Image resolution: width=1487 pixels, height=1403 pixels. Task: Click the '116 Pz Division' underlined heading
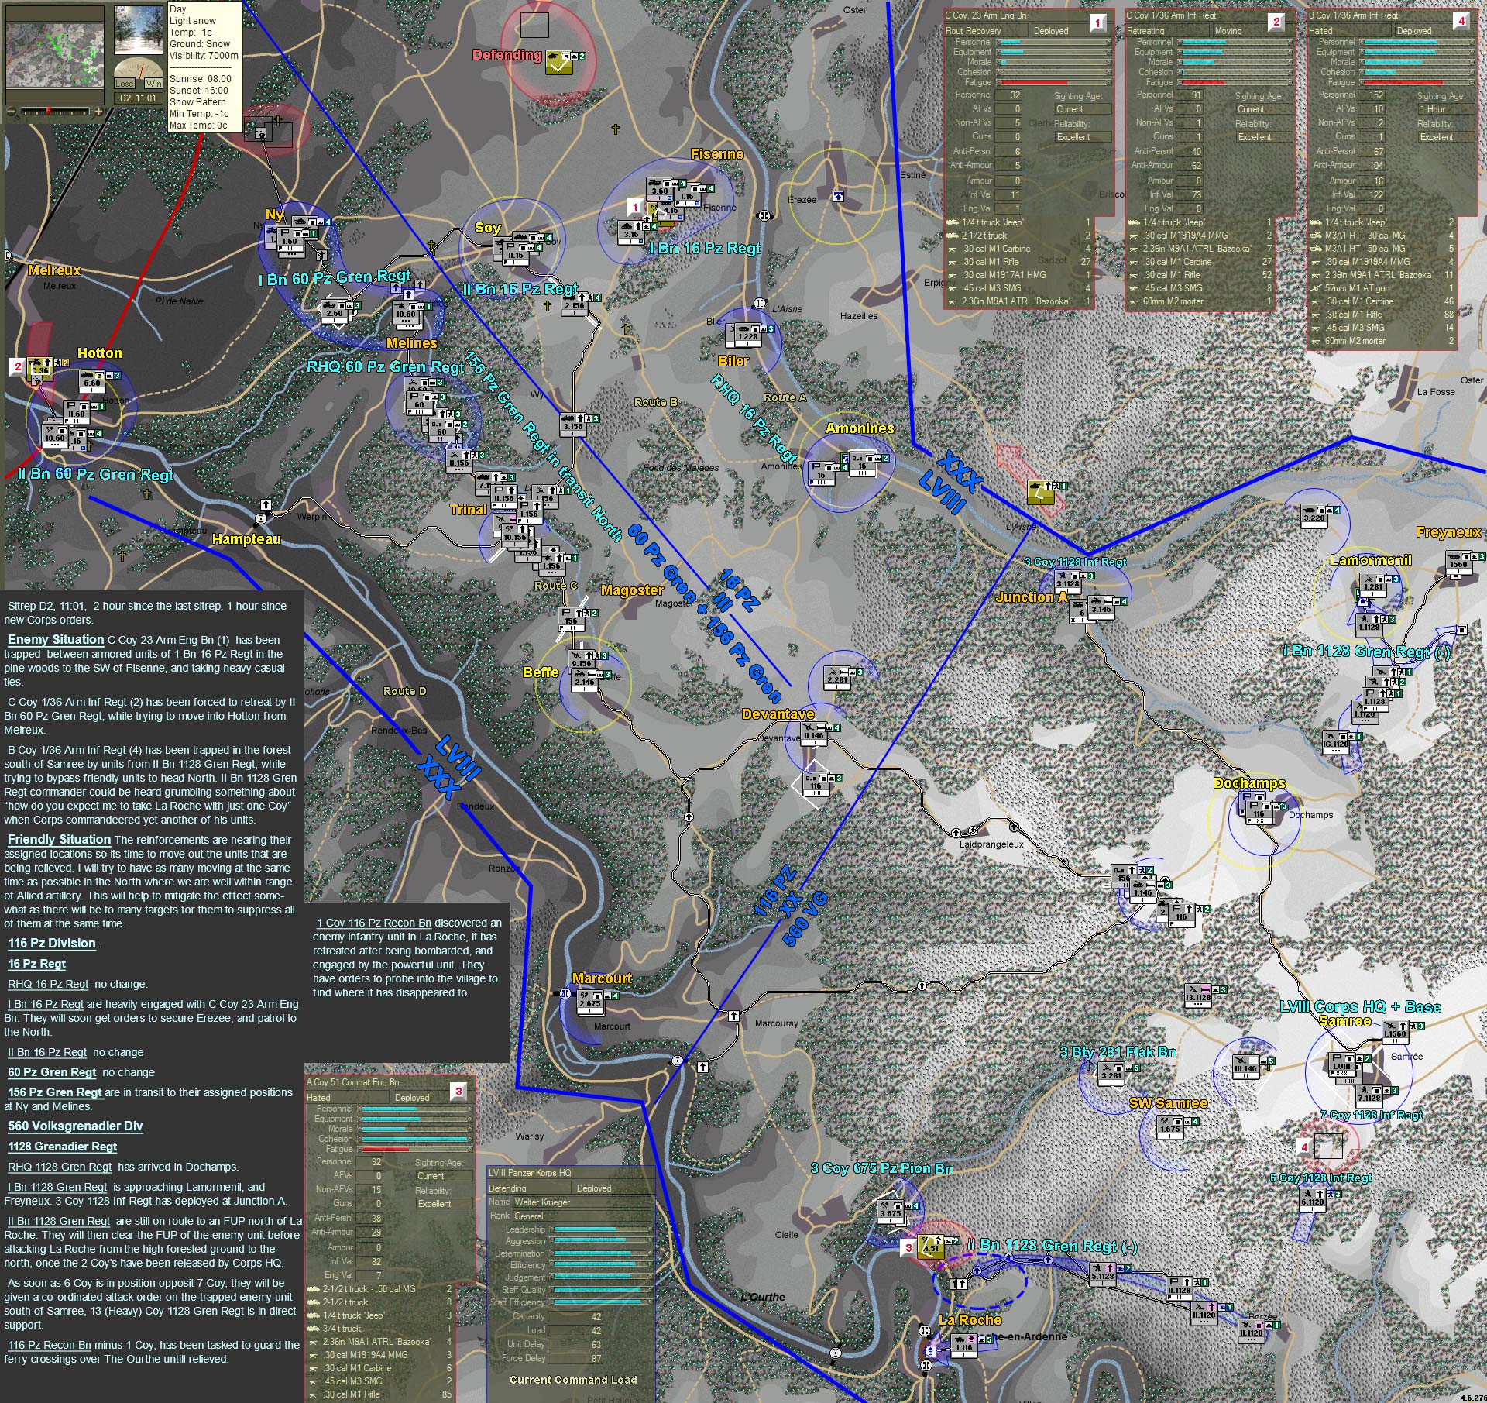pos(52,943)
